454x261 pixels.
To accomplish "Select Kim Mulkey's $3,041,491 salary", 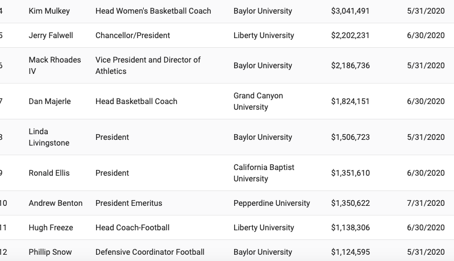I will pos(351,11).
